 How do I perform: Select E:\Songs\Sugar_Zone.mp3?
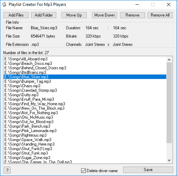(x=85, y=158)
